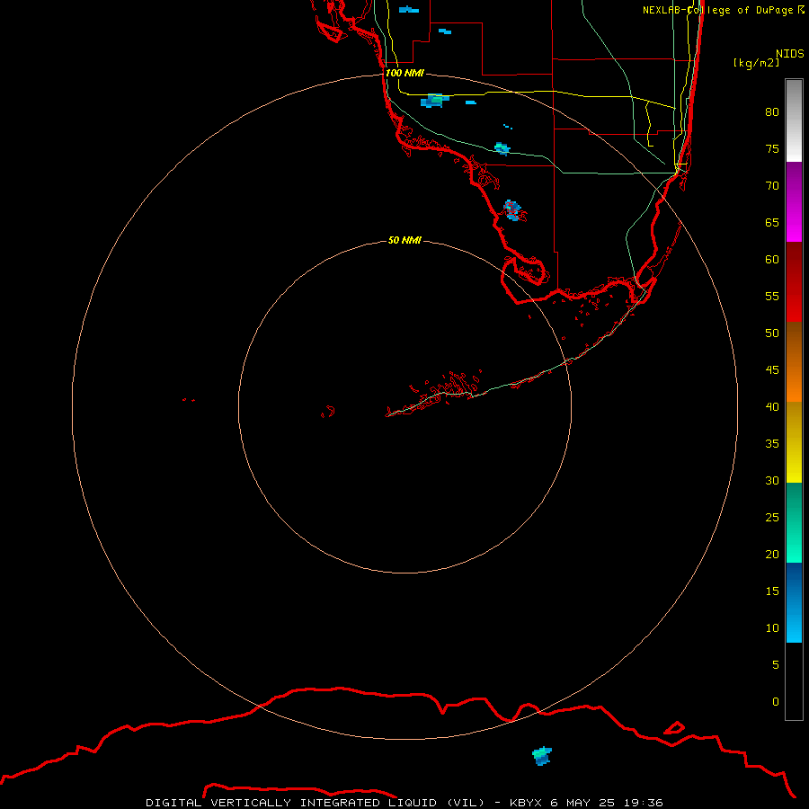
Task: Pick the brown-orange segment of the color bar
Action: [794, 362]
